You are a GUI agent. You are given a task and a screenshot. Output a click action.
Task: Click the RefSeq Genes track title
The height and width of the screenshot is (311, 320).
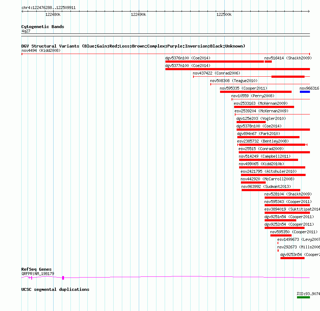click(36, 269)
